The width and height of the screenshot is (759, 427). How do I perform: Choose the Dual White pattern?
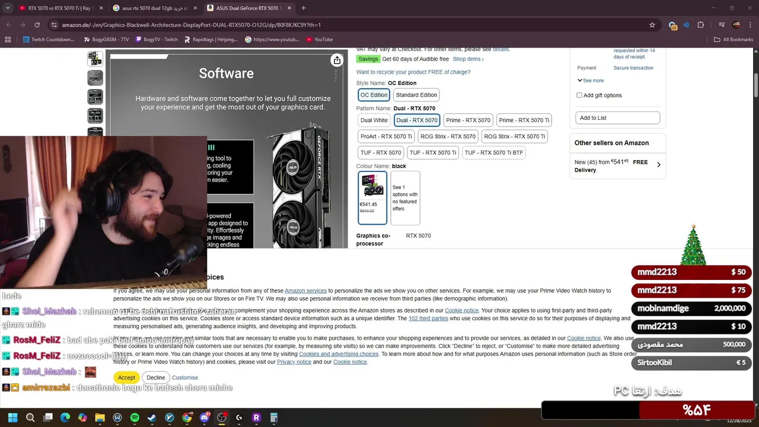pyautogui.click(x=374, y=120)
